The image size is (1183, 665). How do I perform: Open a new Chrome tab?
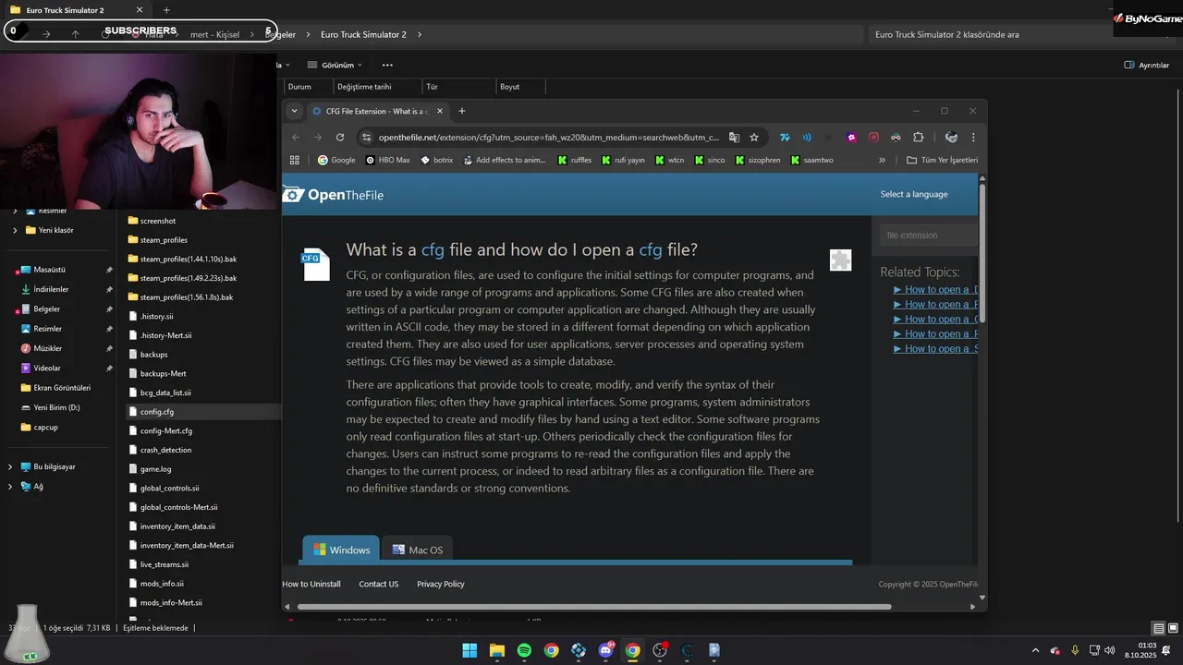coord(462,111)
